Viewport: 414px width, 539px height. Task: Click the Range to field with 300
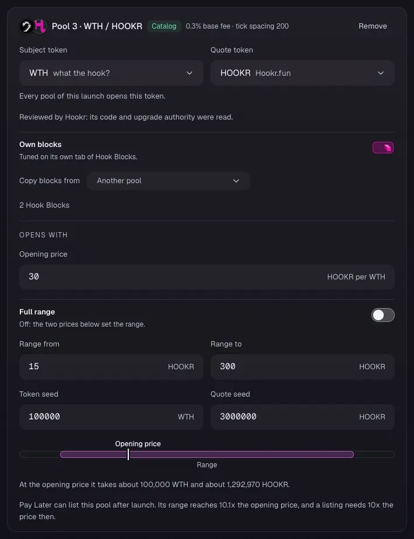coord(303,366)
